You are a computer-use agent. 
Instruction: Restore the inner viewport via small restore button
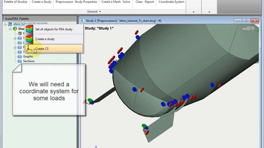(248, 28)
